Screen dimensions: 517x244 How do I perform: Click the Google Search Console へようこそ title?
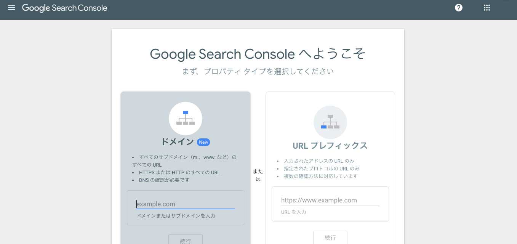258,54
